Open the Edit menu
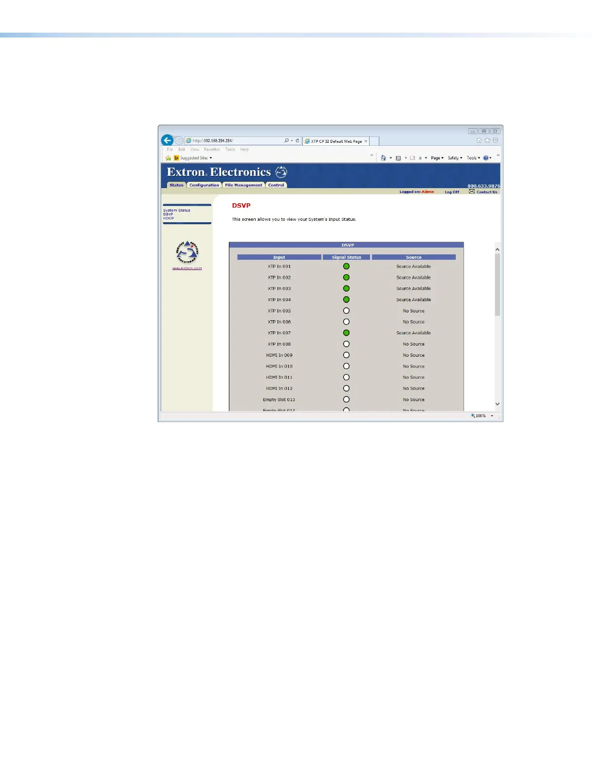Image resolution: width=596 pixels, height=772 pixels. pyautogui.click(x=182, y=150)
